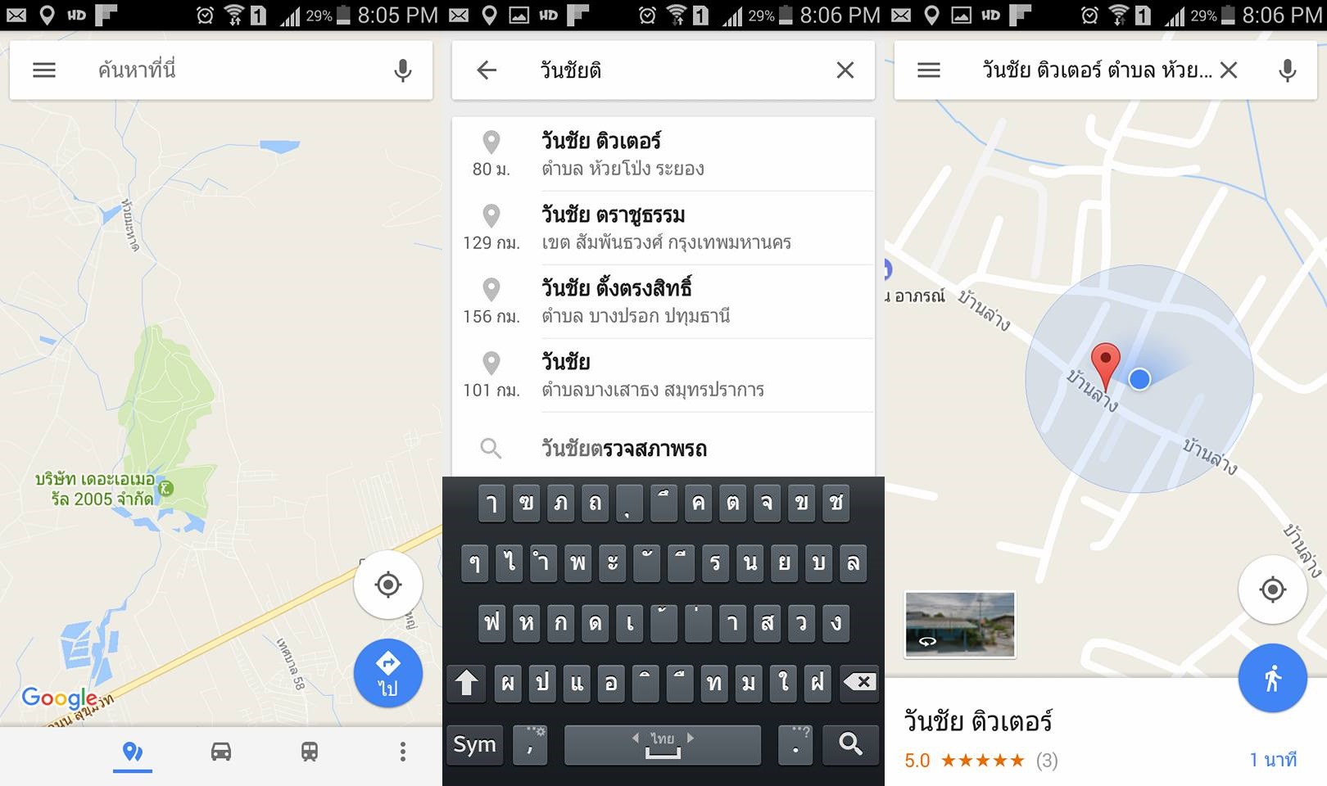Tap the keyboard backspace key

coord(859,683)
